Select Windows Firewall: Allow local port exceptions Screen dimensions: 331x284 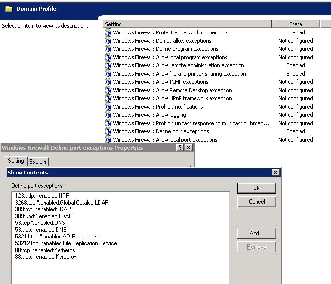165,140
